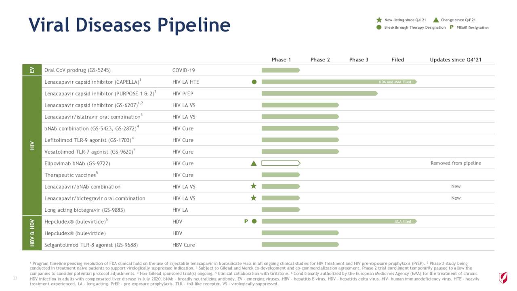Click the Gilead logo at bottom right

(x=503, y=278)
